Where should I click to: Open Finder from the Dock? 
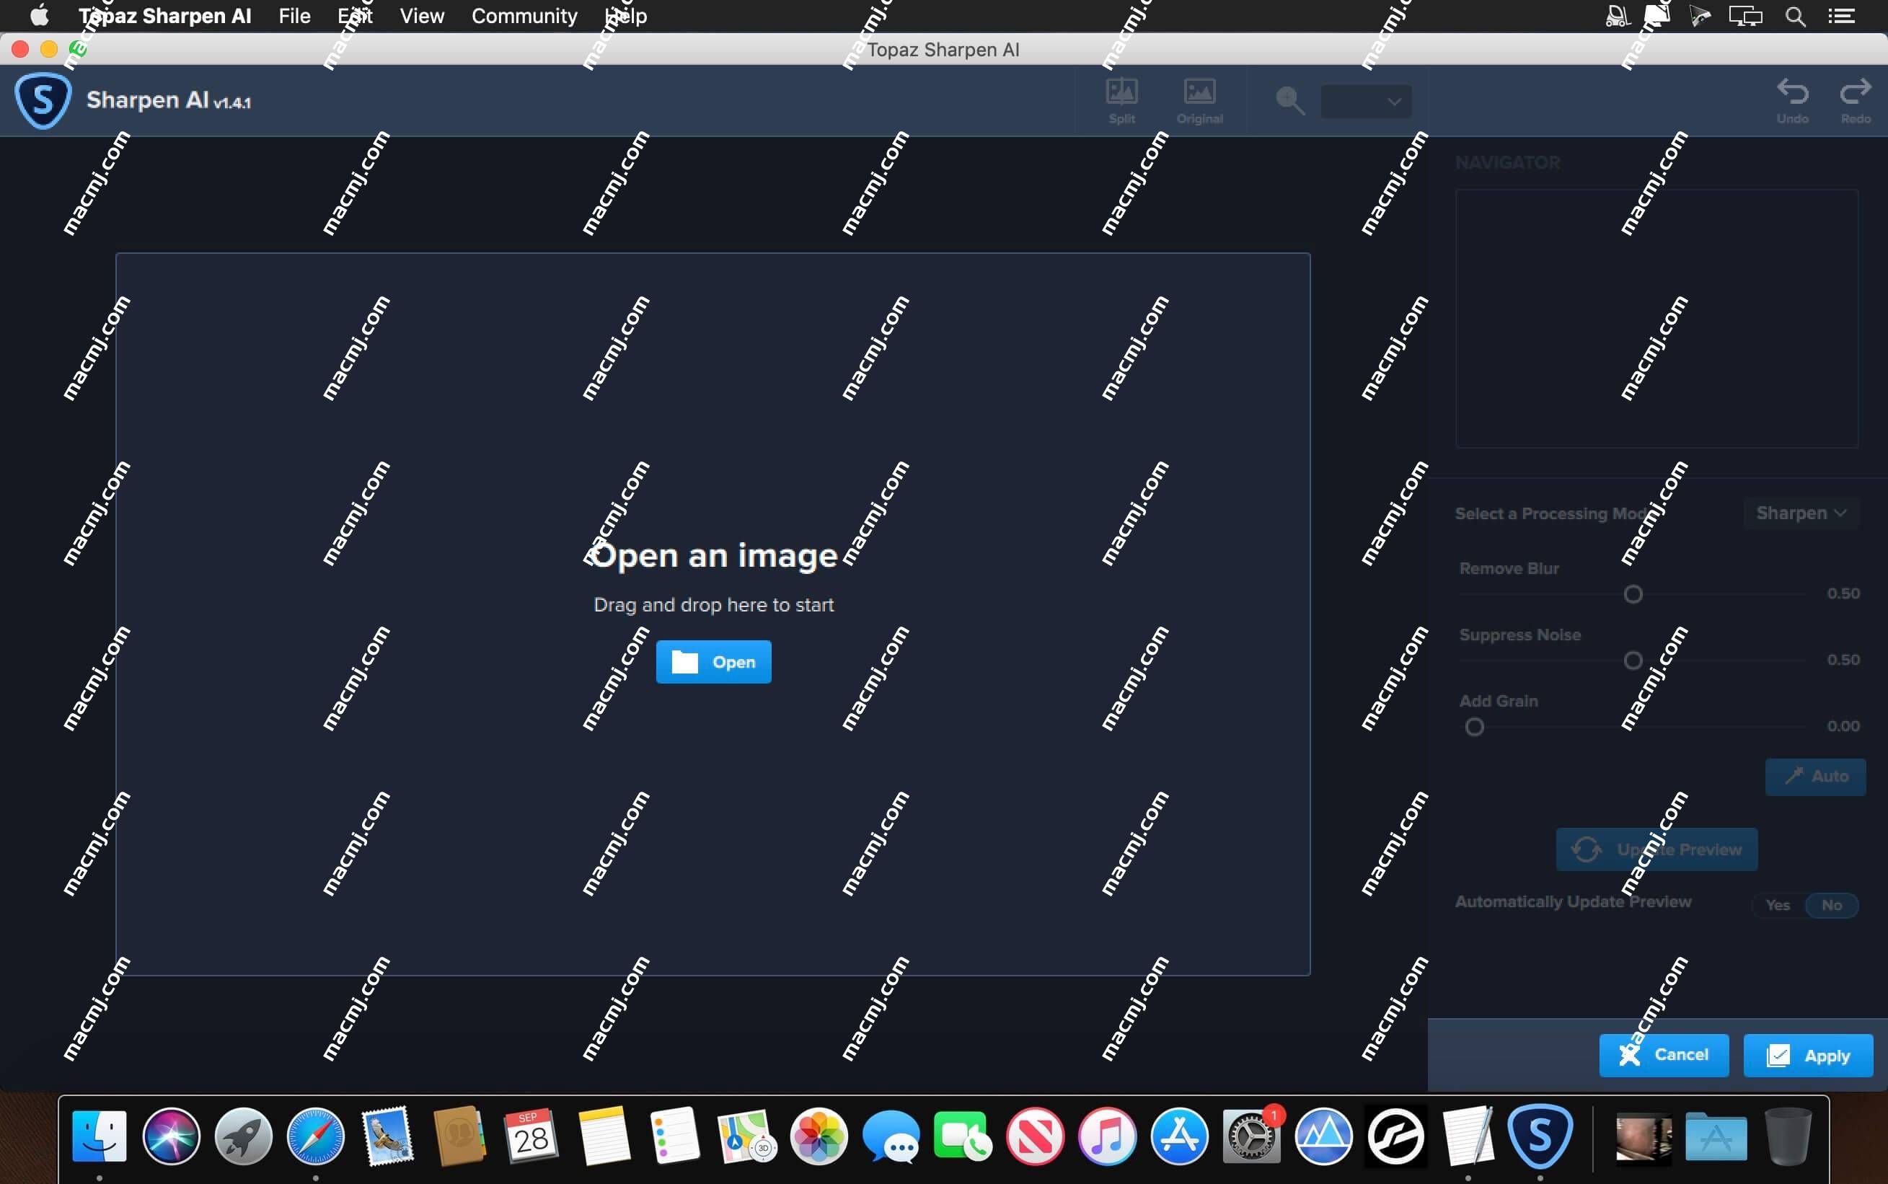click(x=100, y=1136)
